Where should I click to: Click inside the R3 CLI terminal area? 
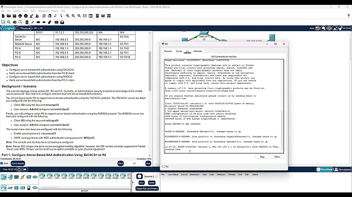pyautogui.click(x=223, y=106)
